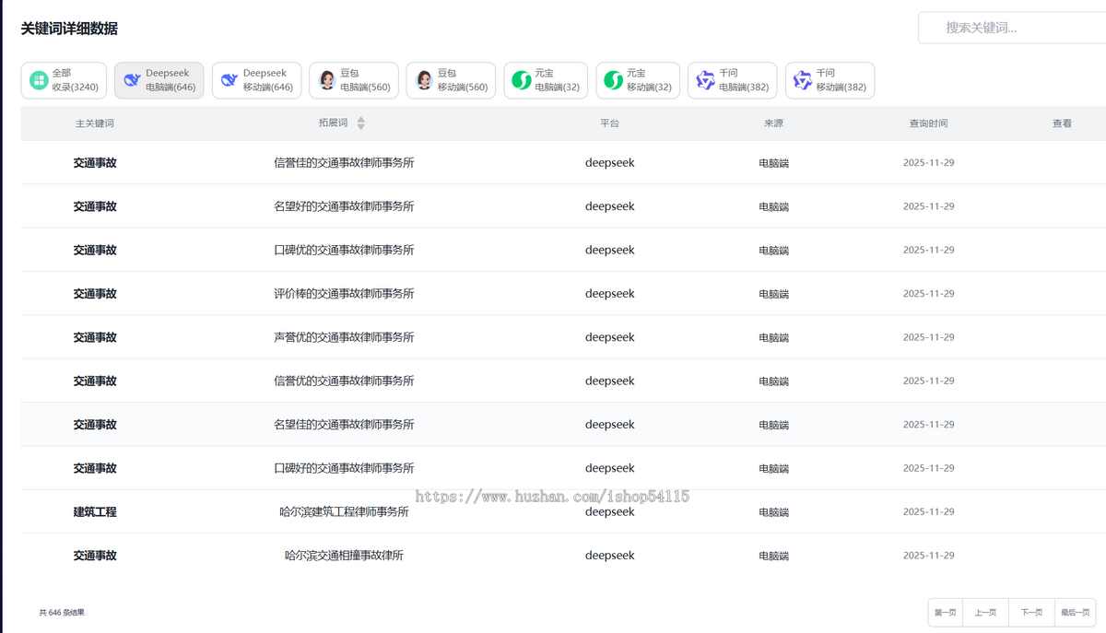Go to 第一页 in the pagination
The height and width of the screenshot is (633, 1106).
[x=945, y=613]
